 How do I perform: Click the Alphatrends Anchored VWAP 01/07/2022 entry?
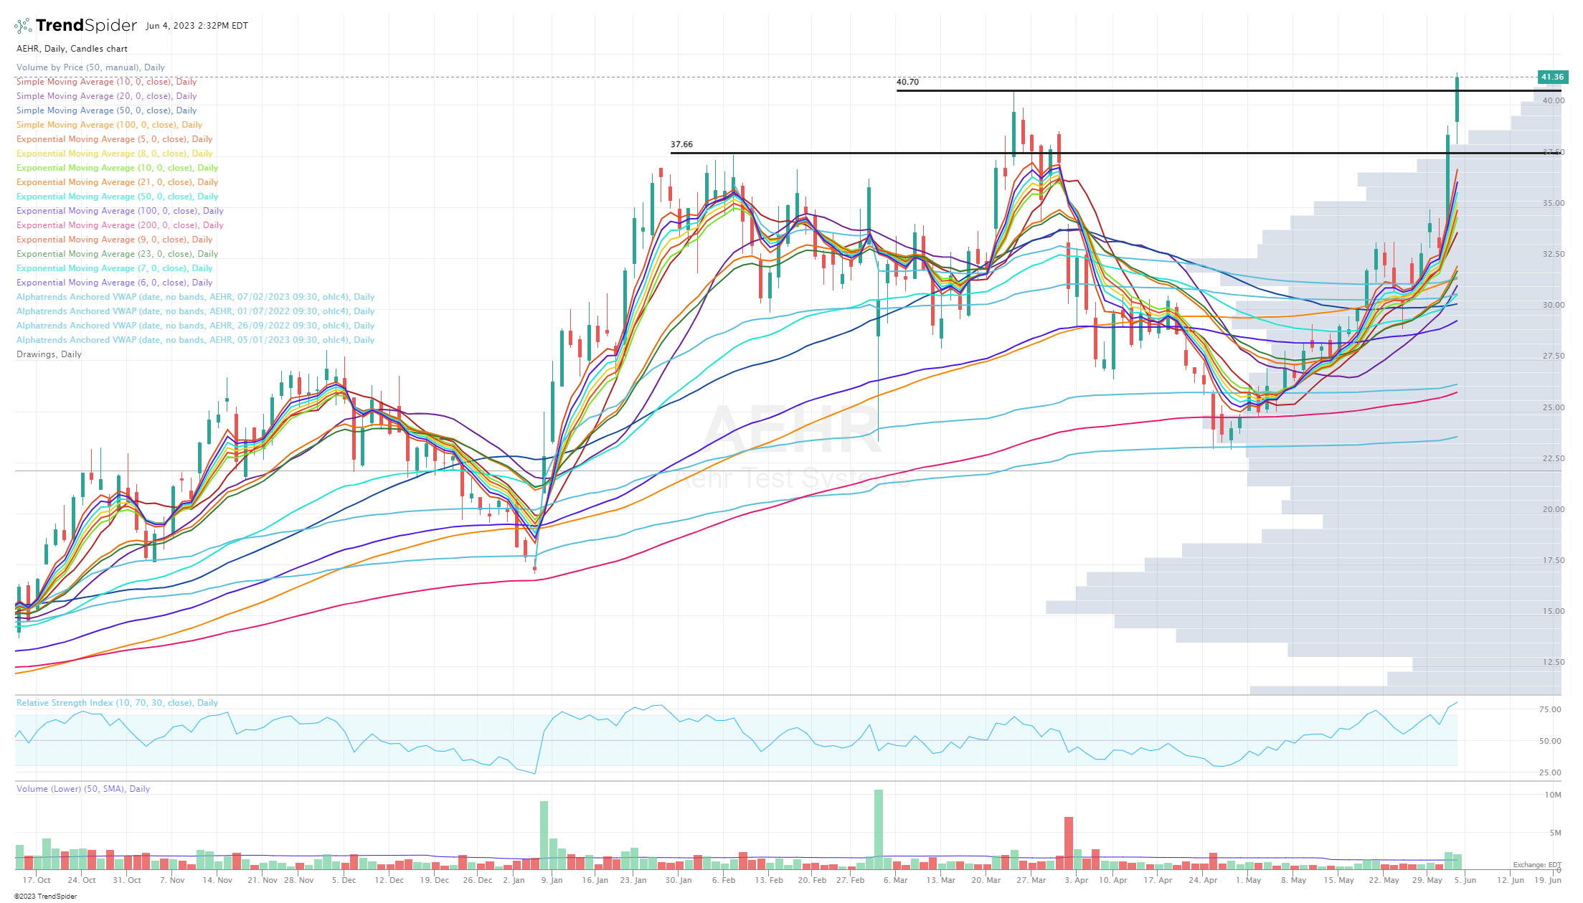pyautogui.click(x=195, y=311)
